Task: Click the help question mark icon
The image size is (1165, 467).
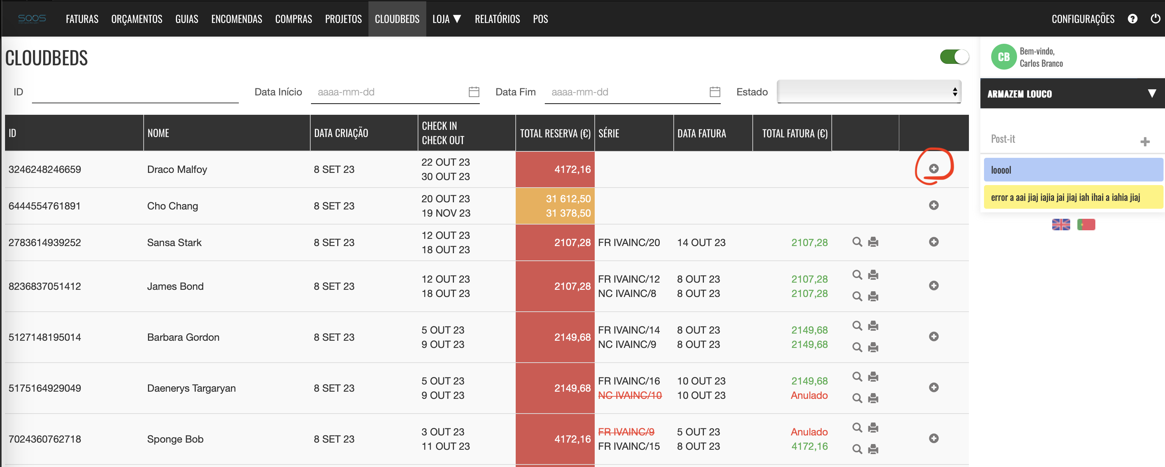Action: 1132,19
